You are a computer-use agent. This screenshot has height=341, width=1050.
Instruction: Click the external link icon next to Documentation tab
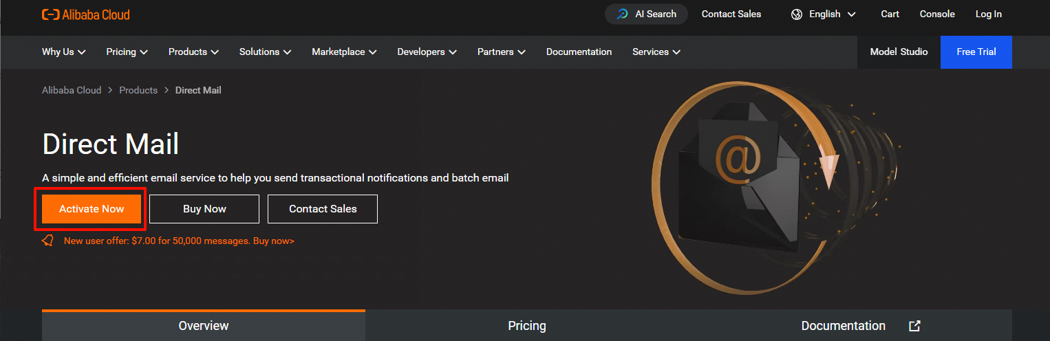click(x=914, y=326)
